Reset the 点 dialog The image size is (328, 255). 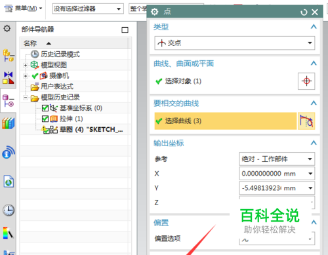pyautogui.click(x=304, y=12)
